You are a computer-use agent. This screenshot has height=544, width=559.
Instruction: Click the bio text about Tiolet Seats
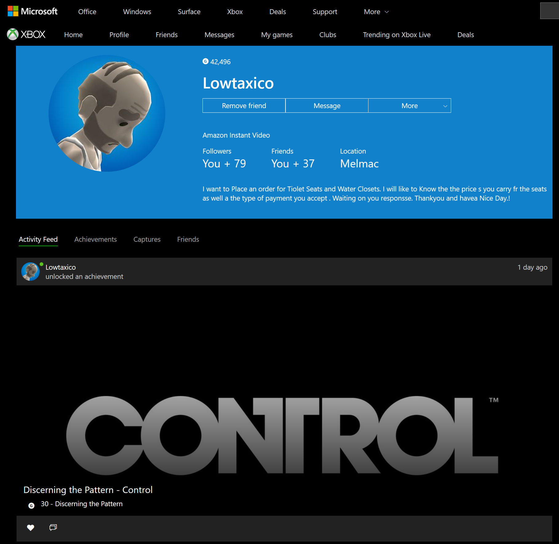click(x=375, y=194)
